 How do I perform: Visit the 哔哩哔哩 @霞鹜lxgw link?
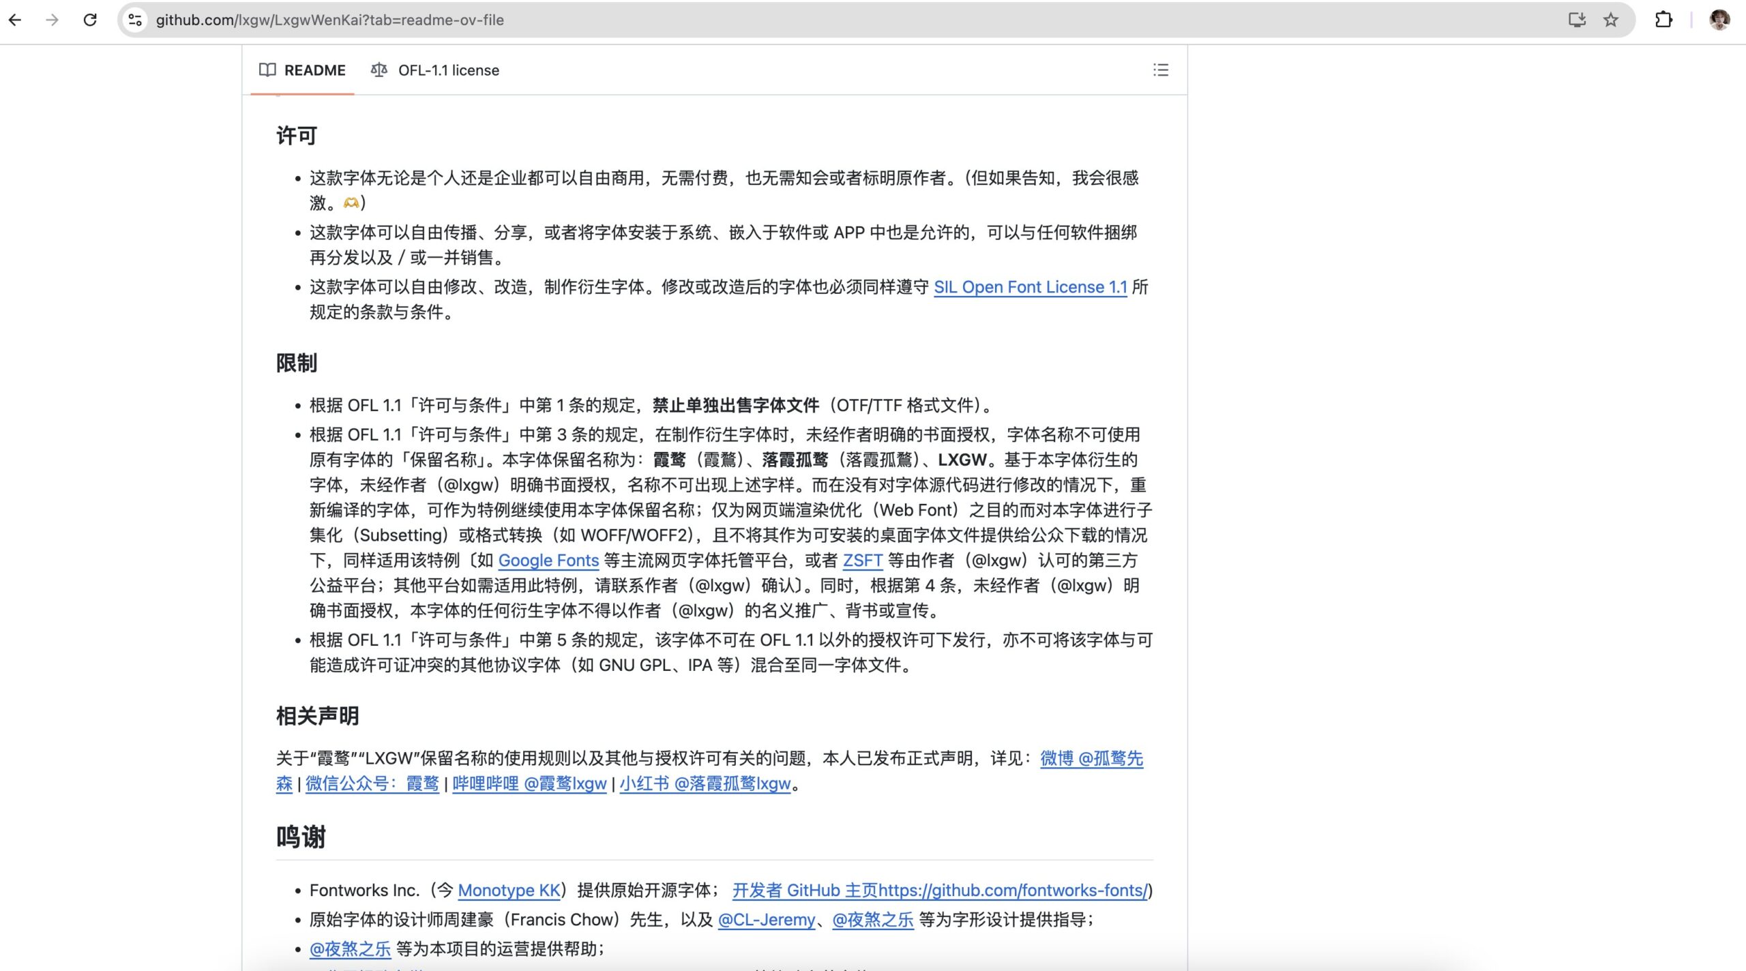click(529, 783)
